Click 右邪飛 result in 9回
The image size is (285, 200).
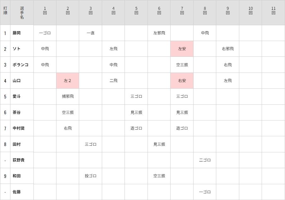(228, 49)
